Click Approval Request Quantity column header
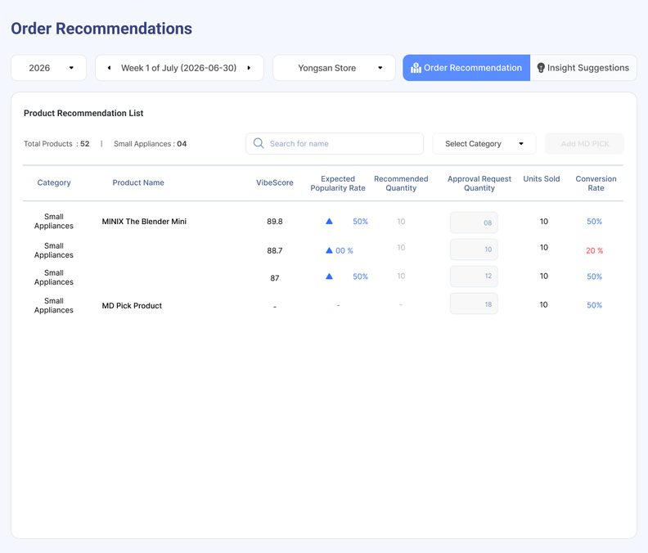The image size is (648, 553). click(479, 183)
